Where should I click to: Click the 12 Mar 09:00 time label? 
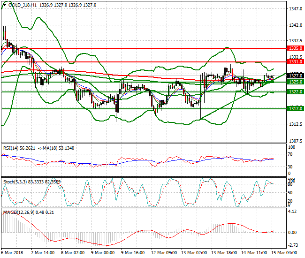(x=164, y=253)
